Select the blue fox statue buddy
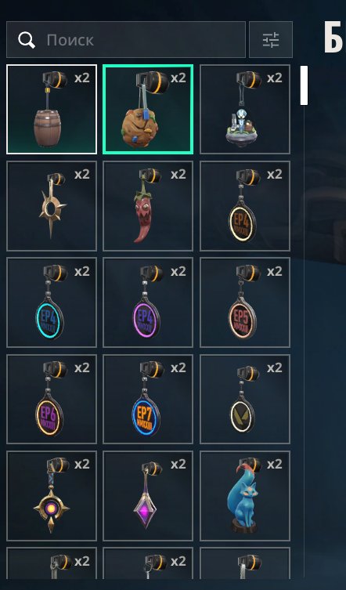Screen dimensions: 346x590 pos(245,496)
